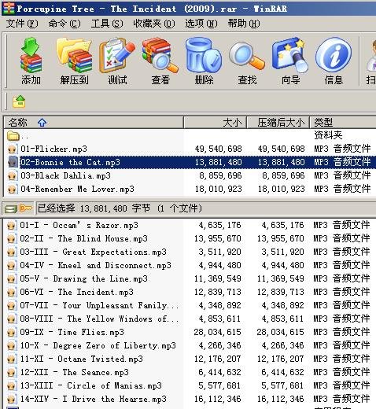Select 01-I - Occam's Razor.mp3
Image resolution: width=376 pixels, height=409 pixels.
79,226
